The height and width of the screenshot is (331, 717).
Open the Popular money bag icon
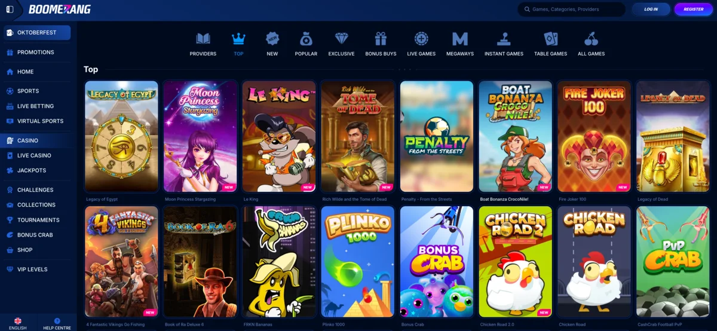(x=306, y=39)
